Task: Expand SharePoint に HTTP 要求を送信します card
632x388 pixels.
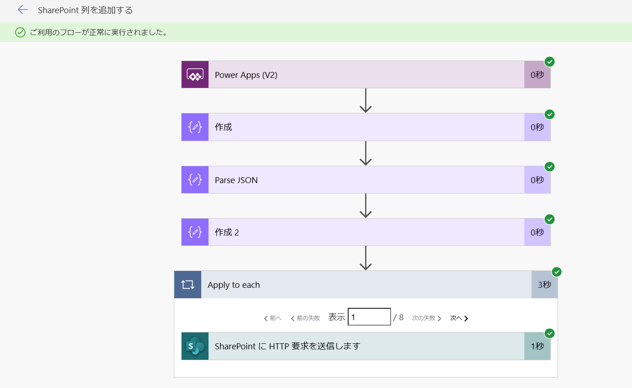Action: (366, 346)
